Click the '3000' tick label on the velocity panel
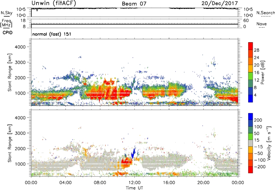The height and width of the screenshot is (190, 275). point(20,133)
